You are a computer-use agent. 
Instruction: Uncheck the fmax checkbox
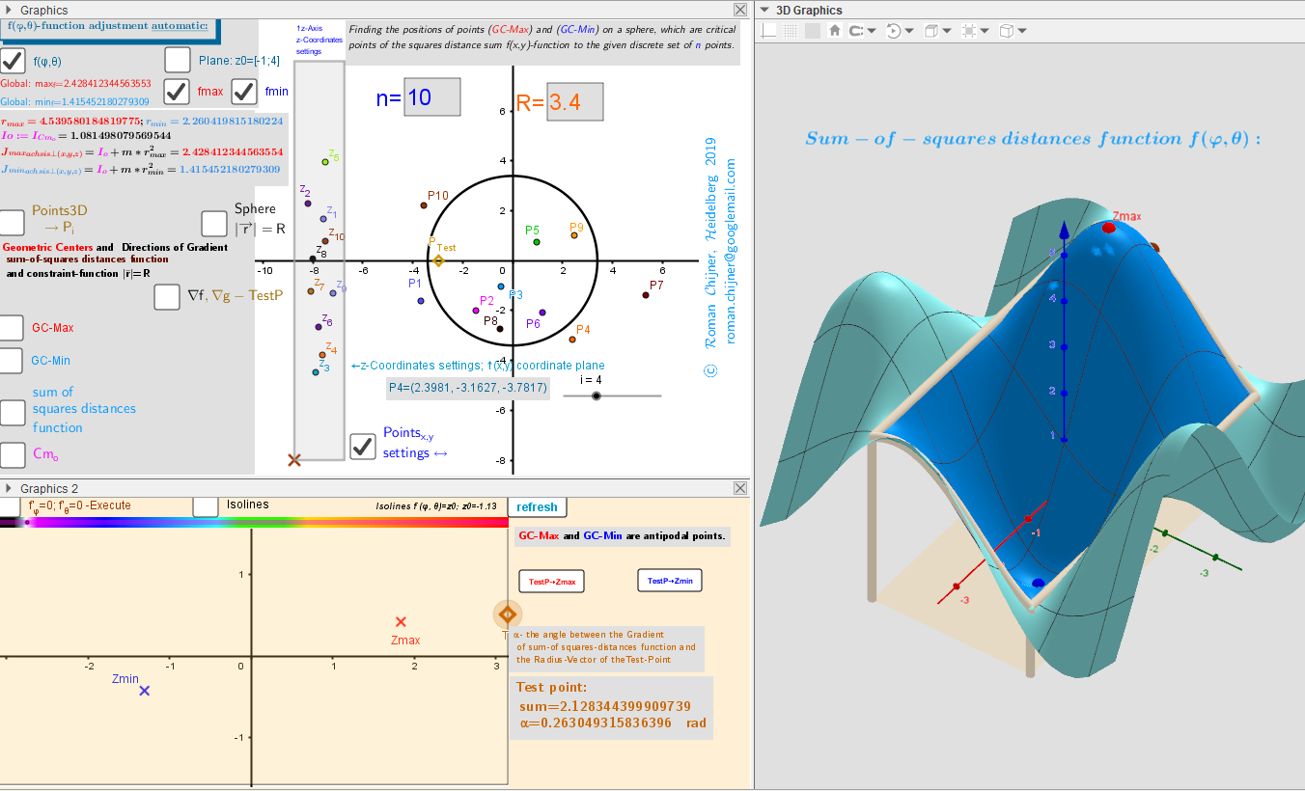click(177, 92)
